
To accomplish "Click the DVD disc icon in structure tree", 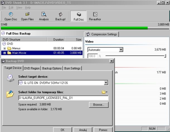I will point(4,44).
